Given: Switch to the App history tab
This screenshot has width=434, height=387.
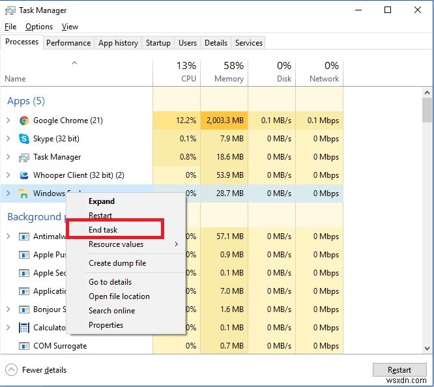Looking at the screenshot, I should click(118, 43).
